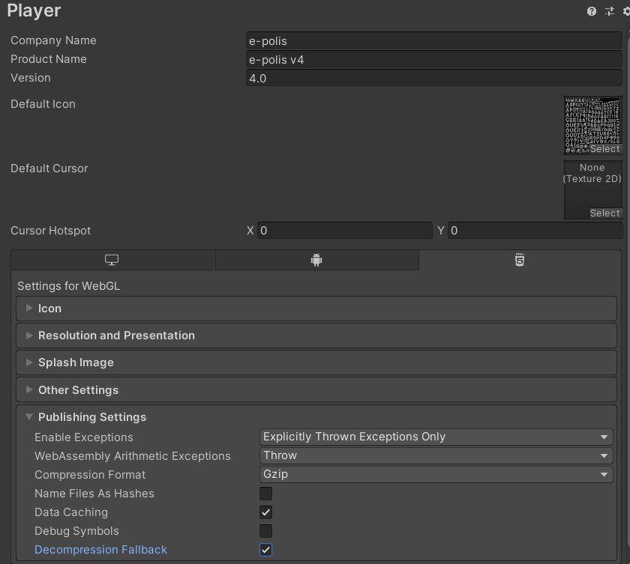
Task: Expand the Splash Image section
Action: pyautogui.click(x=316, y=363)
